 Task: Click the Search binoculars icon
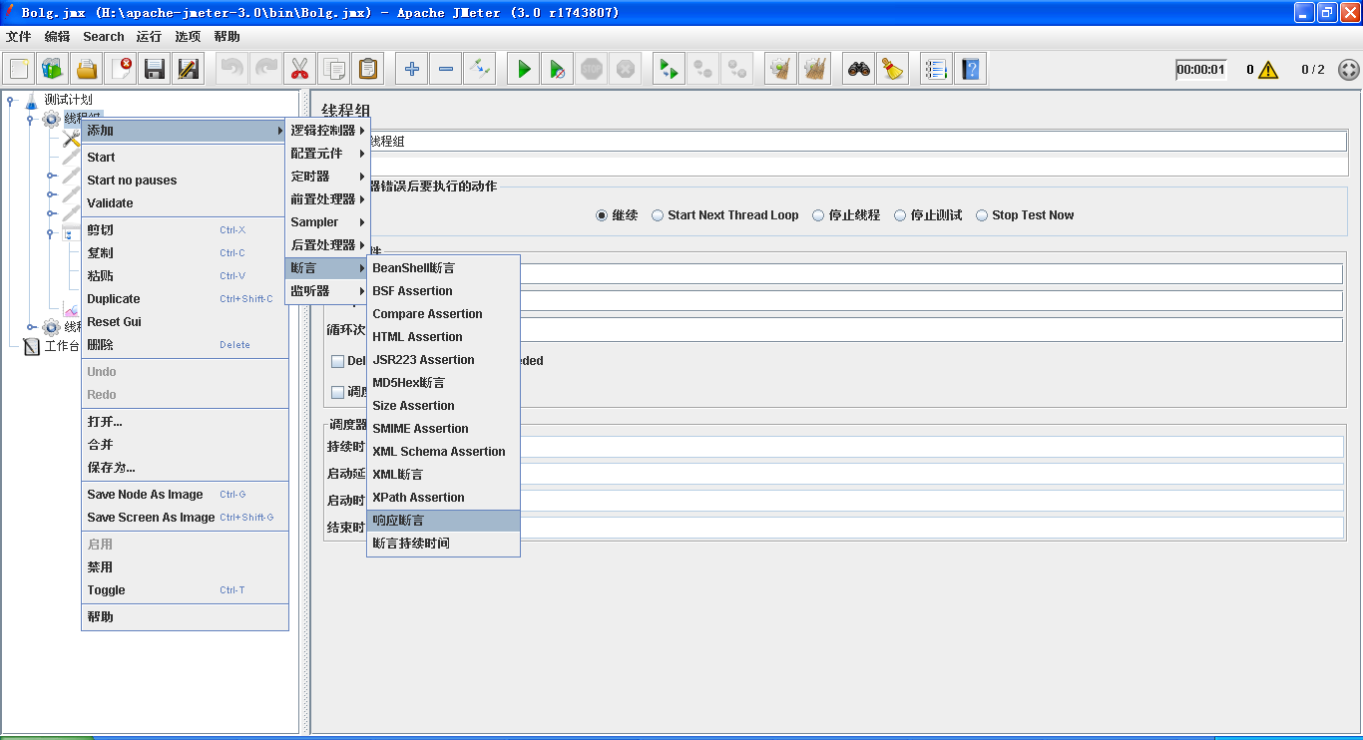coord(859,69)
